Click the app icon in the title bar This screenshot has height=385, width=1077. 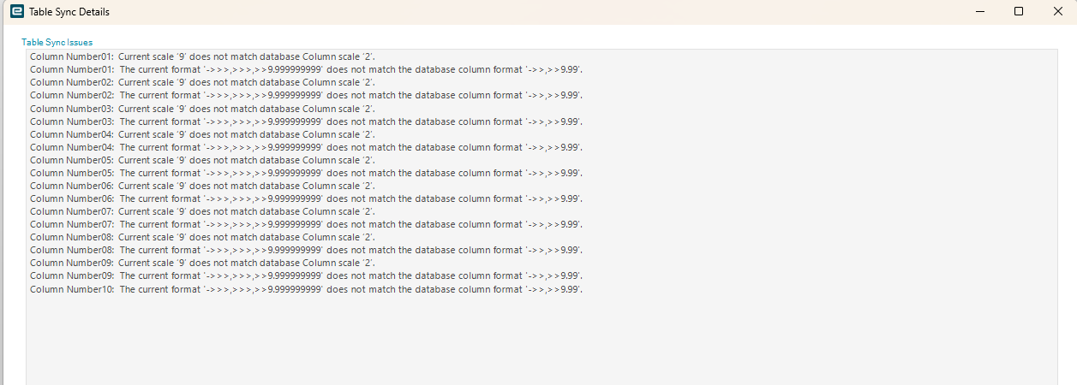pyautogui.click(x=16, y=12)
